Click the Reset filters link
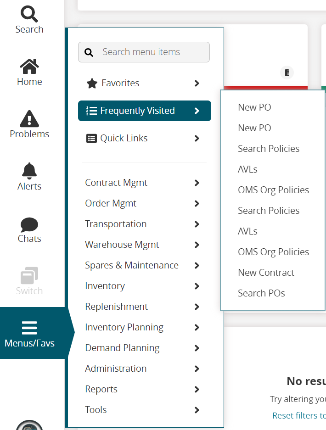 (x=299, y=415)
